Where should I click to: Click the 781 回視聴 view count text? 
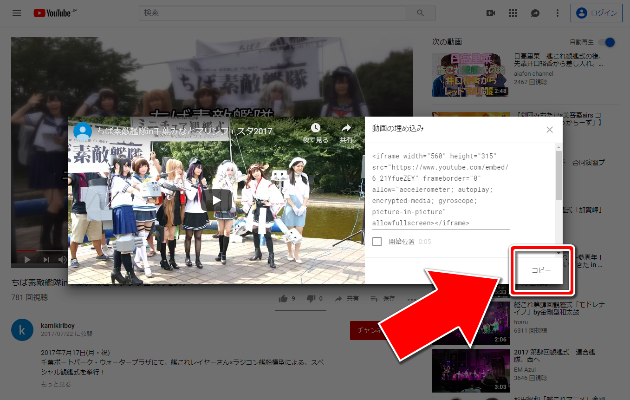point(29,297)
